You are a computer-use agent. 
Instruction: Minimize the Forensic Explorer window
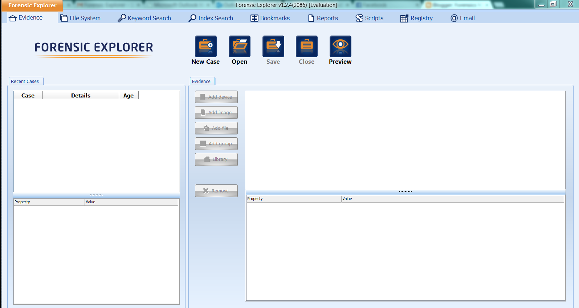point(541,4)
